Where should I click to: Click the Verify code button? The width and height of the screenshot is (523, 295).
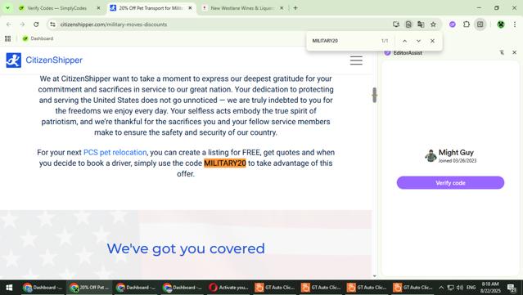450,183
